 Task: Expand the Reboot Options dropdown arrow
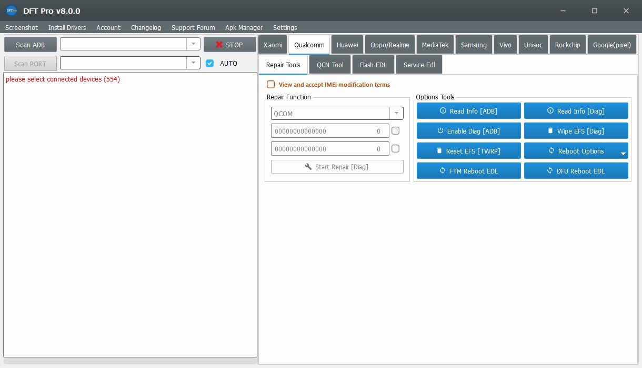[623, 154]
